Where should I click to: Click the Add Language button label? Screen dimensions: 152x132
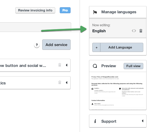click(120, 47)
